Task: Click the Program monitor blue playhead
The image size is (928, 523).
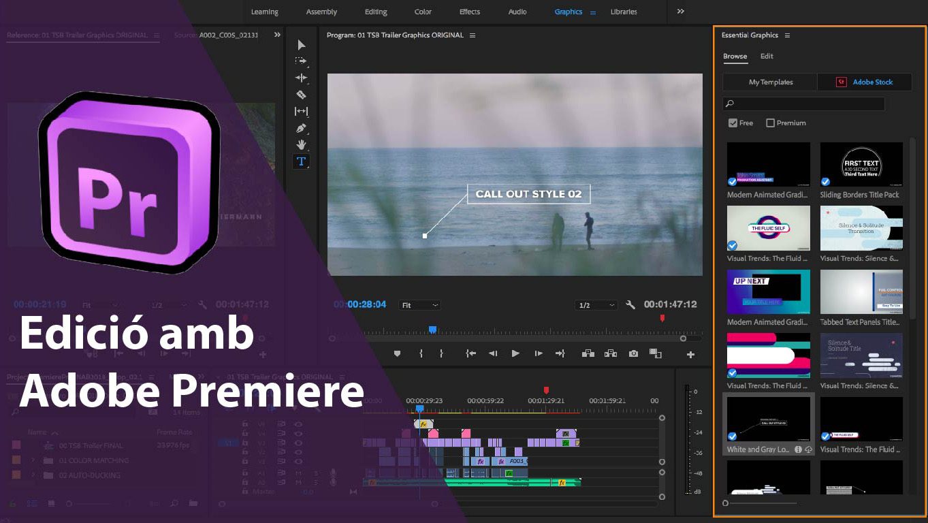Action: tap(432, 330)
